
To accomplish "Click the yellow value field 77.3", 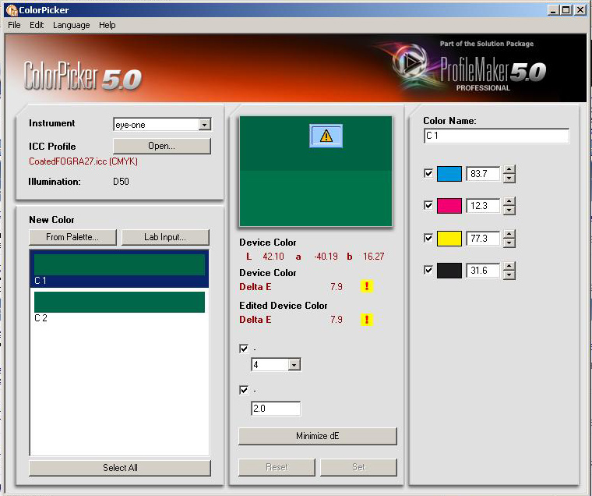I will coord(483,238).
